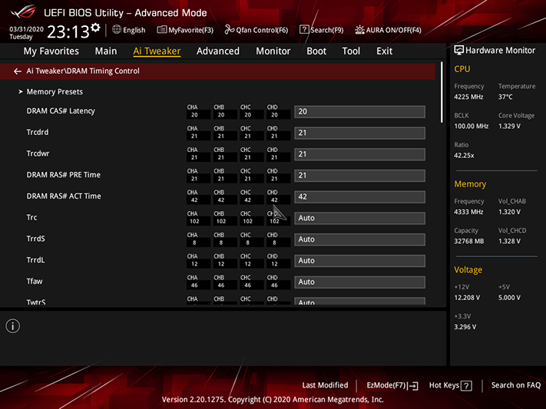Click the Trcdwr value field
The height and width of the screenshot is (409, 546).
click(x=359, y=154)
